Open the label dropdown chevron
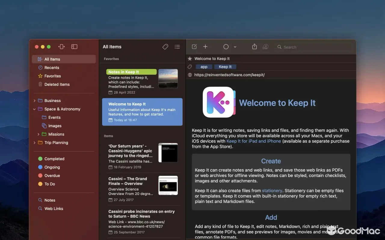This screenshot has width=385, height=240. [x=235, y=47]
